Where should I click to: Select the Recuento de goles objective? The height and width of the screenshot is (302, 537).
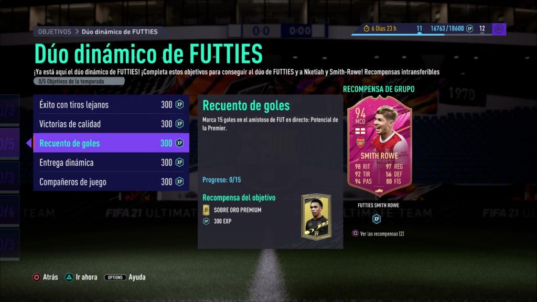point(111,143)
